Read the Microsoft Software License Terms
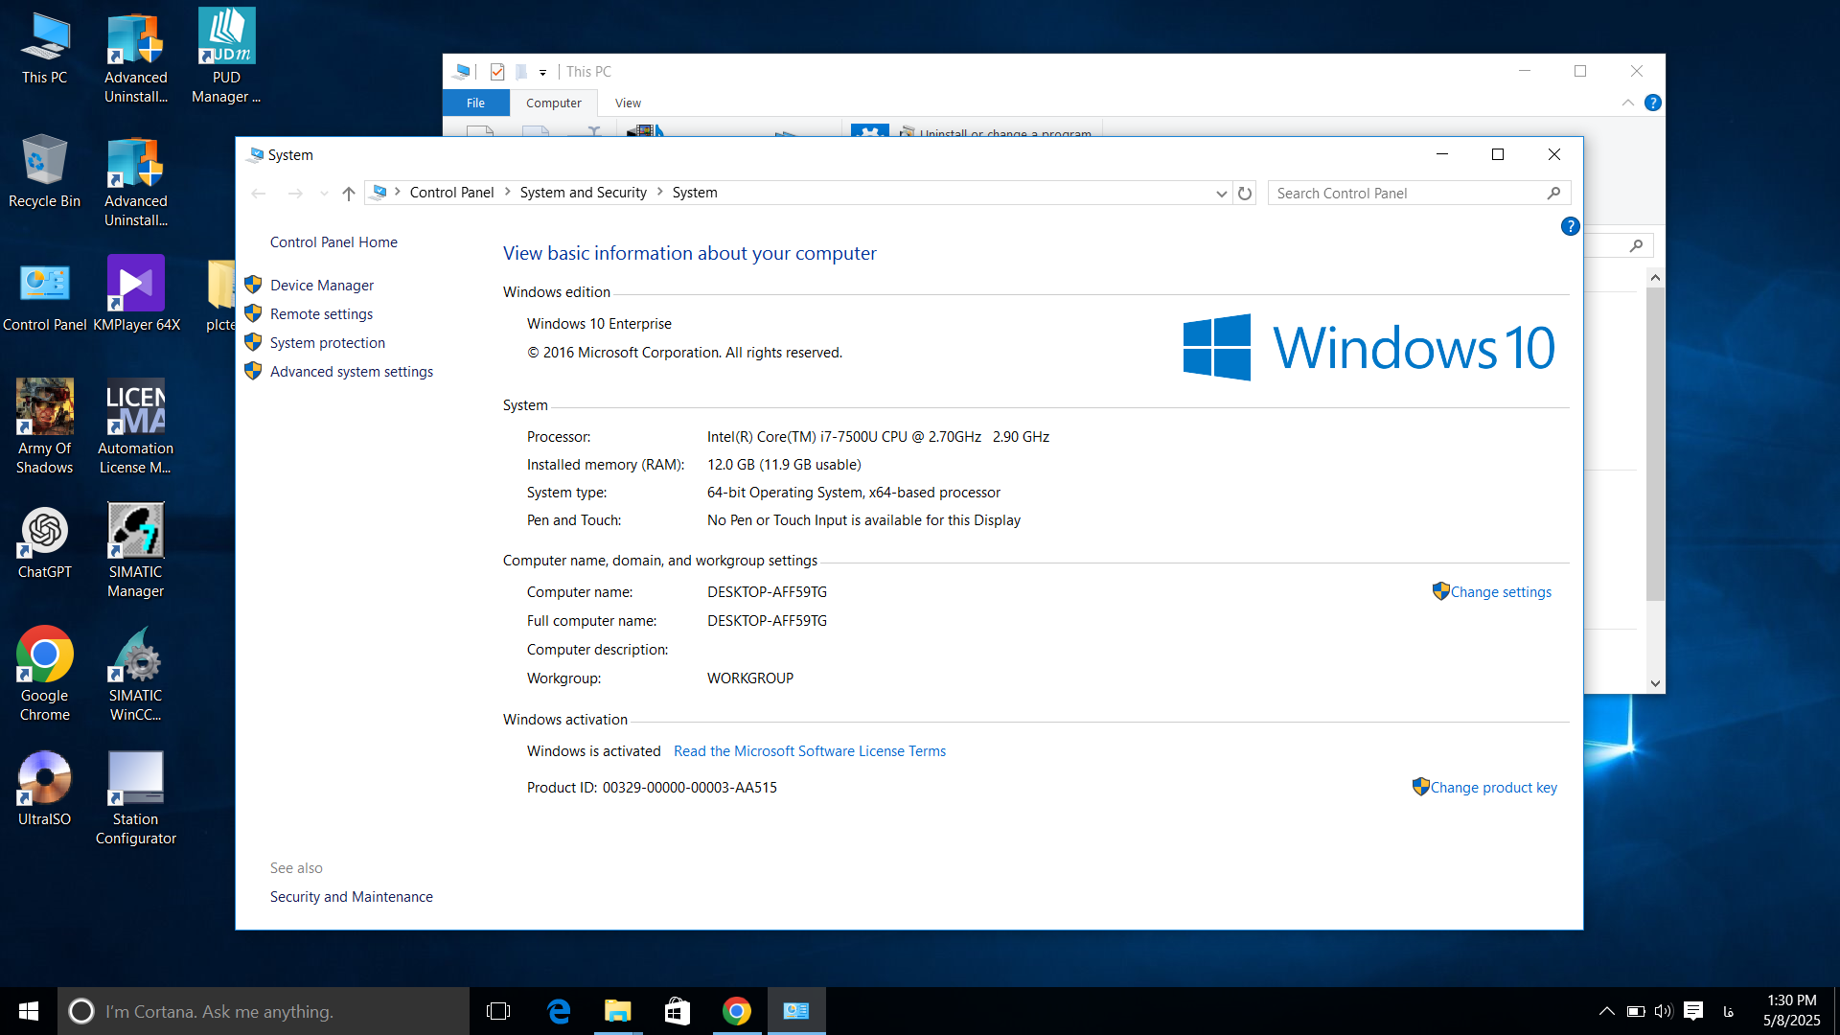This screenshot has width=1840, height=1035. (809, 751)
